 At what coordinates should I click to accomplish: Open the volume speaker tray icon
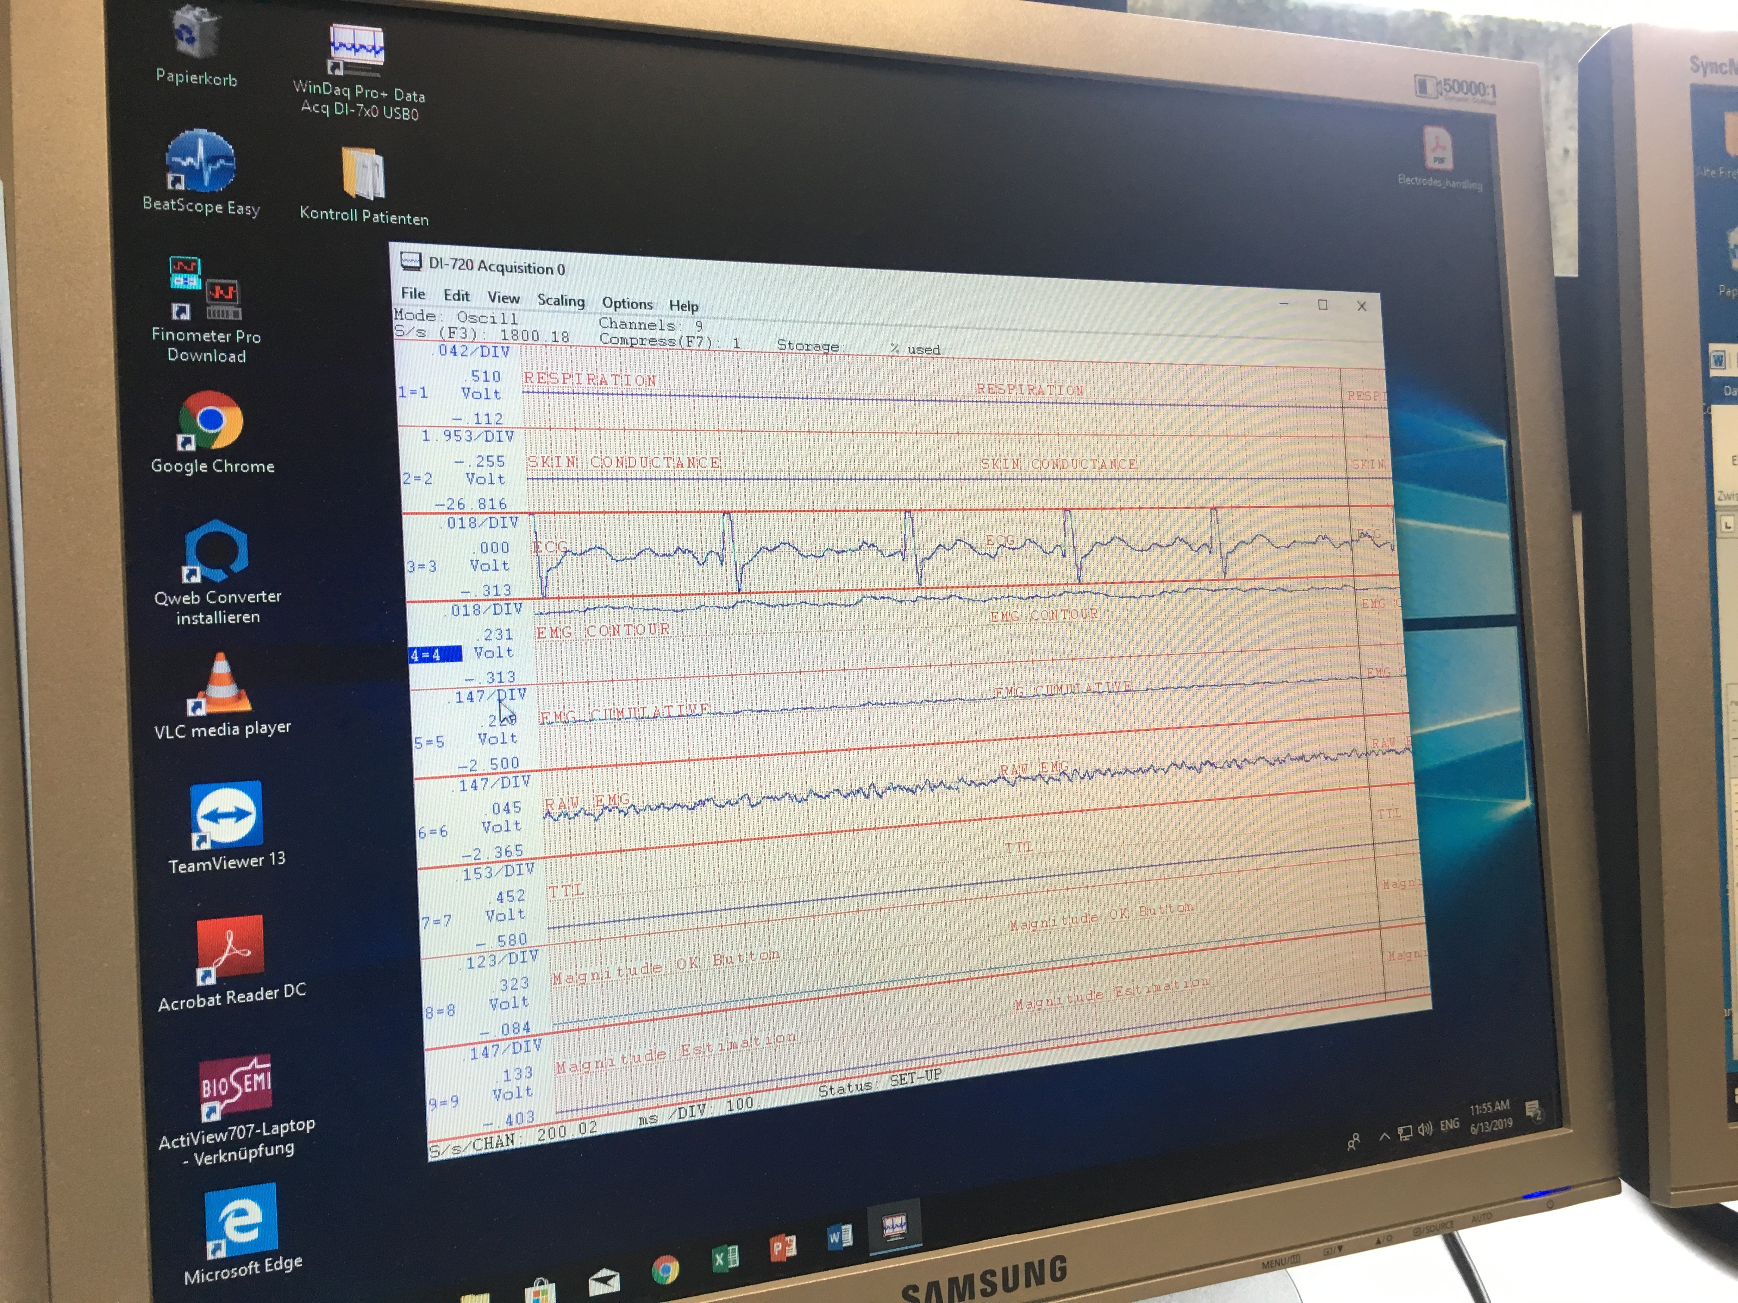(1425, 1129)
